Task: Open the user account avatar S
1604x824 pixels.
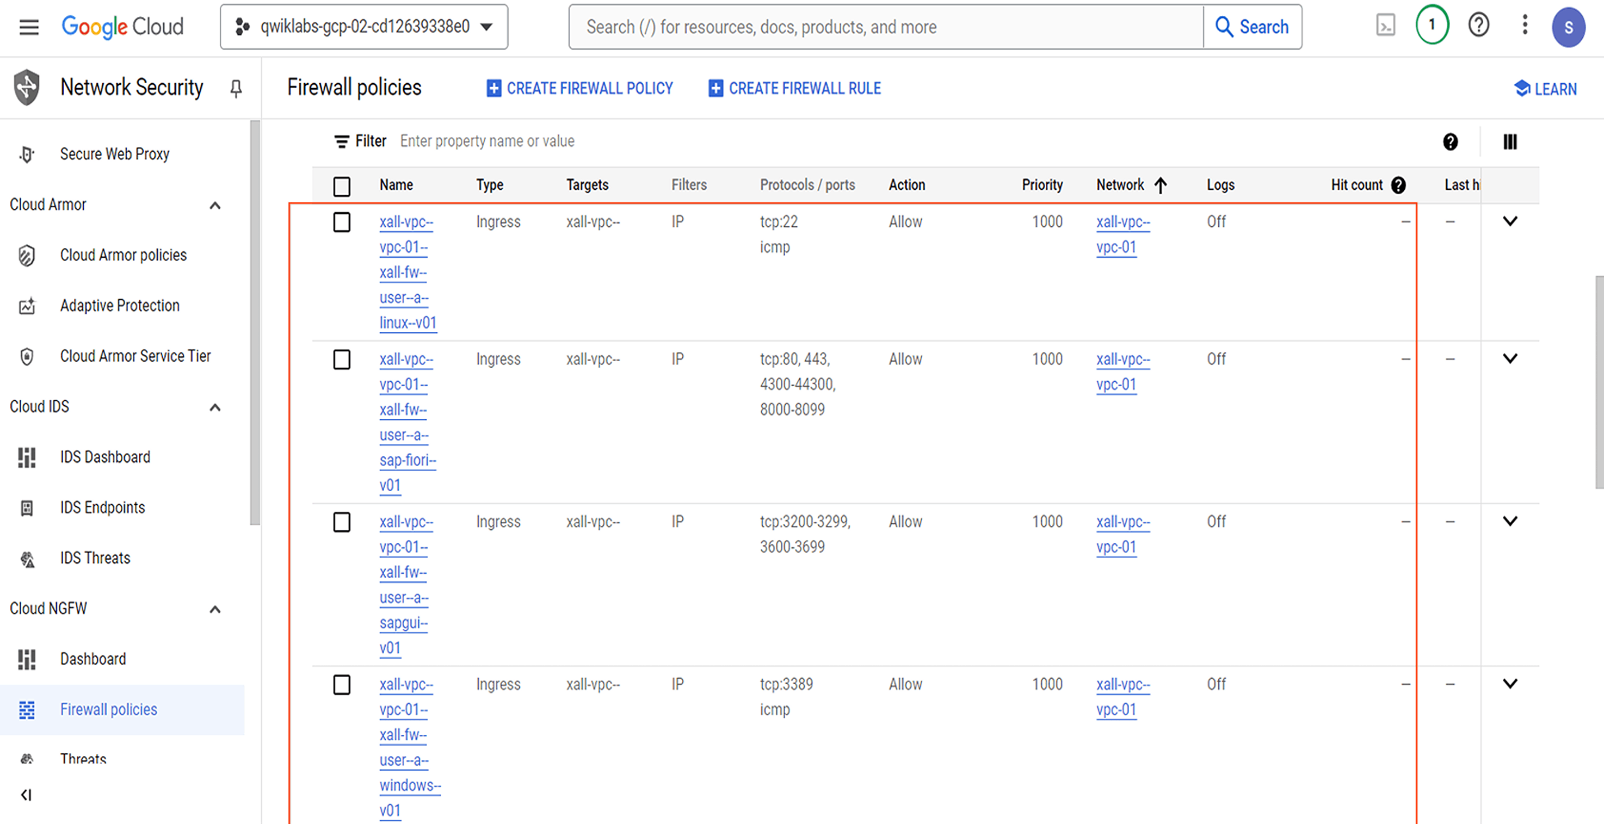Action: 1569,27
